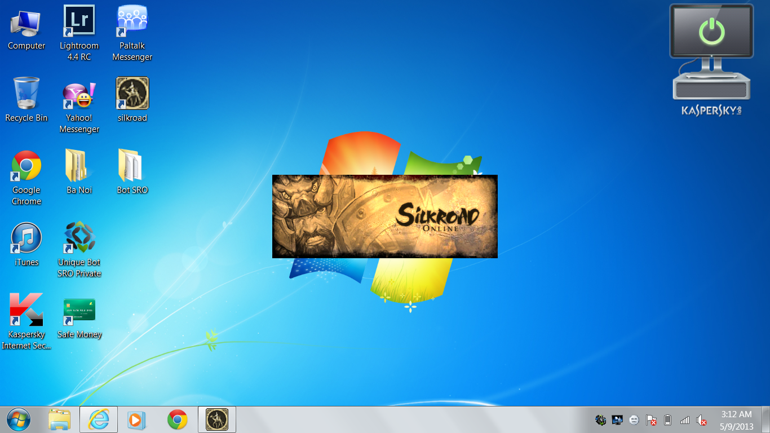
Task: Click the Kaspersky desktop gadget power button
Action: click(x=711, y=30)
